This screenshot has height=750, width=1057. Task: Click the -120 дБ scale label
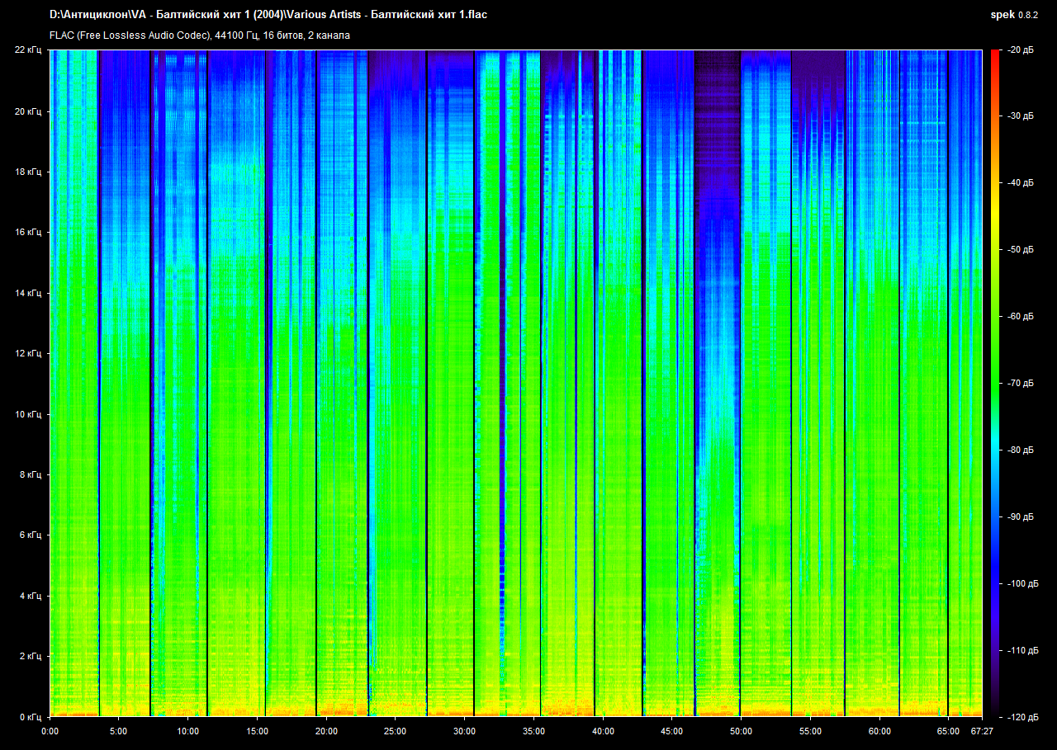click(1021, 717)
